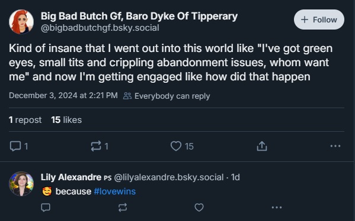Click the @bigbadbutchgf.bsky.social handle
The width and height of the screenshot is (355, 221).
pos(100,28)
